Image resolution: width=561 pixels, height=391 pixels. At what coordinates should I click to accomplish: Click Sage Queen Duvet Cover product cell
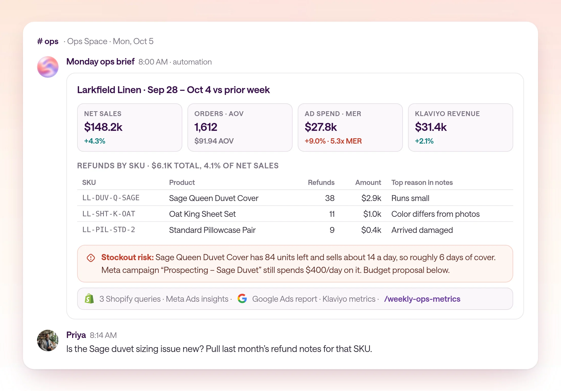coord(214,198)
